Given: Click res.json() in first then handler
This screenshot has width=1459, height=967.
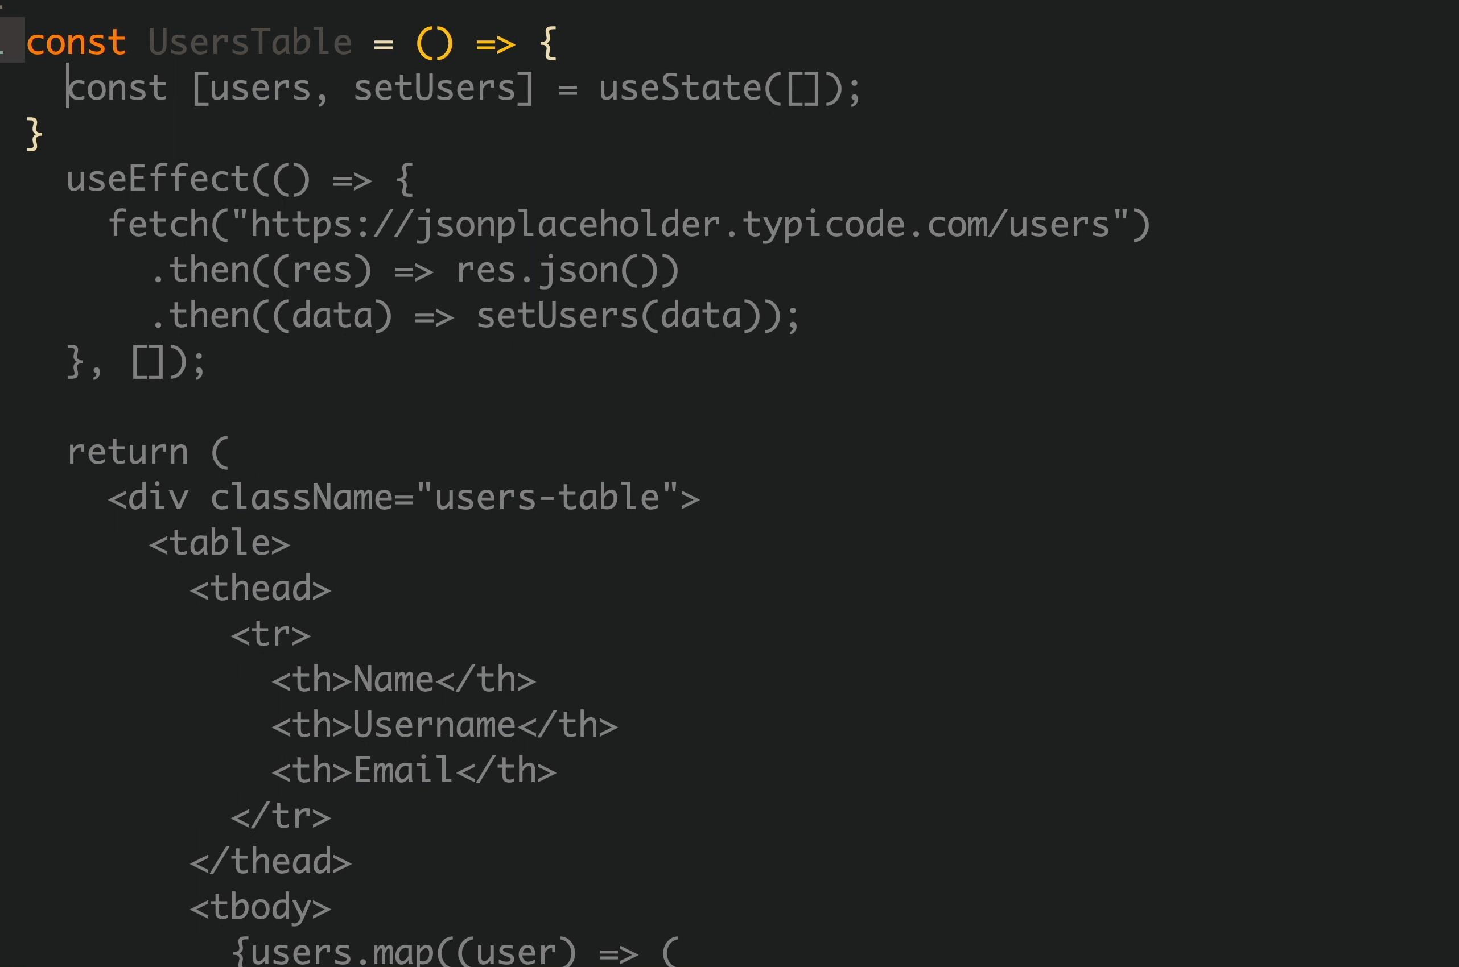Looking at the screenshot, I should [x=567, y=270].
